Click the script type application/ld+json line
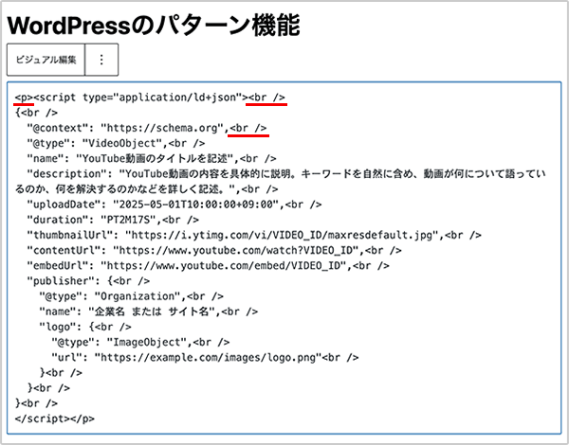 pyautogui.click(x=150, y=98)
